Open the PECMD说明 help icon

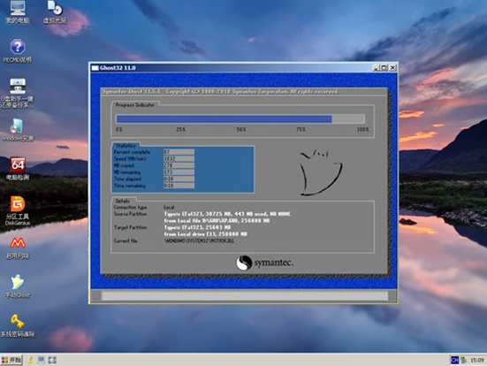[18, 51]
